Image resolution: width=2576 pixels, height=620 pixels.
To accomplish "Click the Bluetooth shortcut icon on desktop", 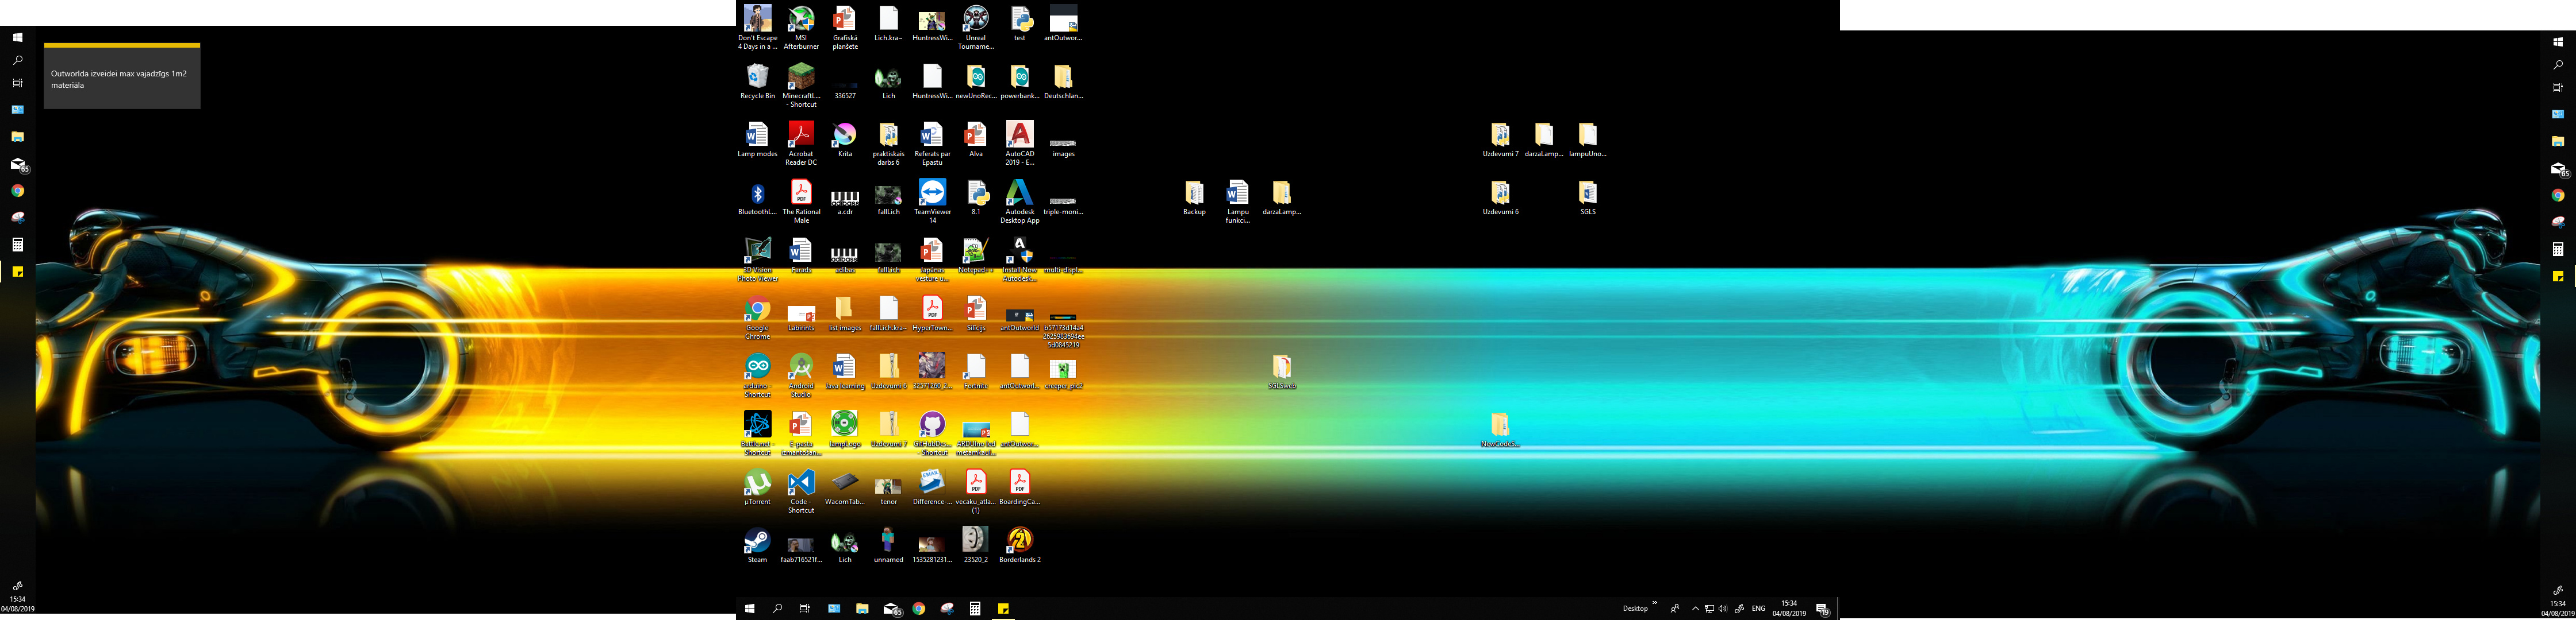I will point(757,197).
